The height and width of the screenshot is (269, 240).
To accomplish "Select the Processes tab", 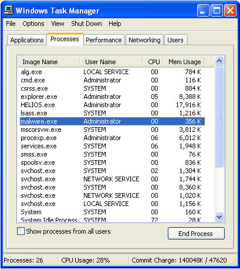I will 65,39.
